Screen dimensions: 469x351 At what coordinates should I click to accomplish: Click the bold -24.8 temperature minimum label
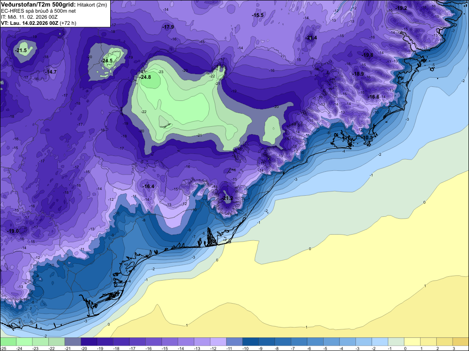tap(145, 77)
